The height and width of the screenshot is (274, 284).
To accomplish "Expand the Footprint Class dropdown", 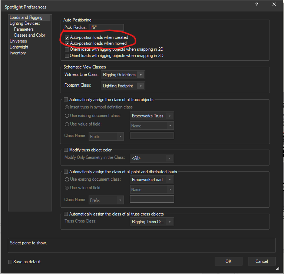I will coord(123,86).
